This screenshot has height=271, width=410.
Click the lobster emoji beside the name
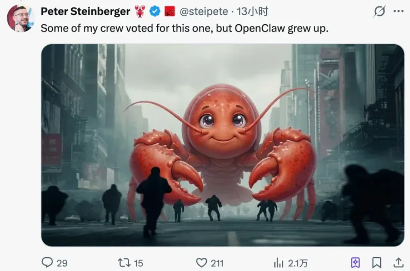pos(140,11)
